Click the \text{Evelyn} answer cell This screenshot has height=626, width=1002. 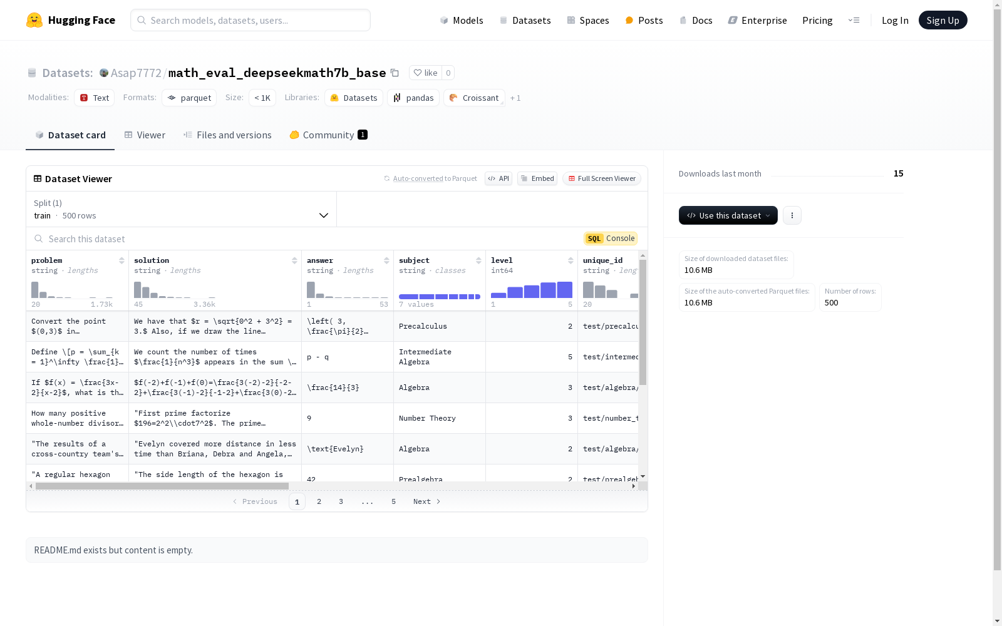(x=348, y=449)
